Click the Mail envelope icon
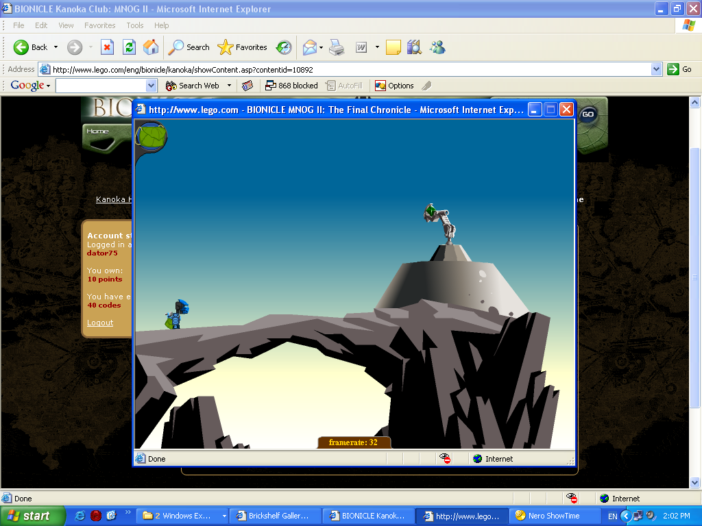Viewport: 702px width, 526px height. (x=309, y=47)
